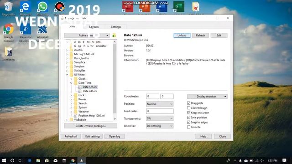Select Position Help 1080.ini in the tree
The width and height of the screenshot is (292, 164).
point(91,116)
